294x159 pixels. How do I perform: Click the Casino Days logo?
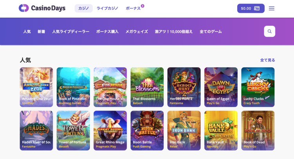coord(42,8)
